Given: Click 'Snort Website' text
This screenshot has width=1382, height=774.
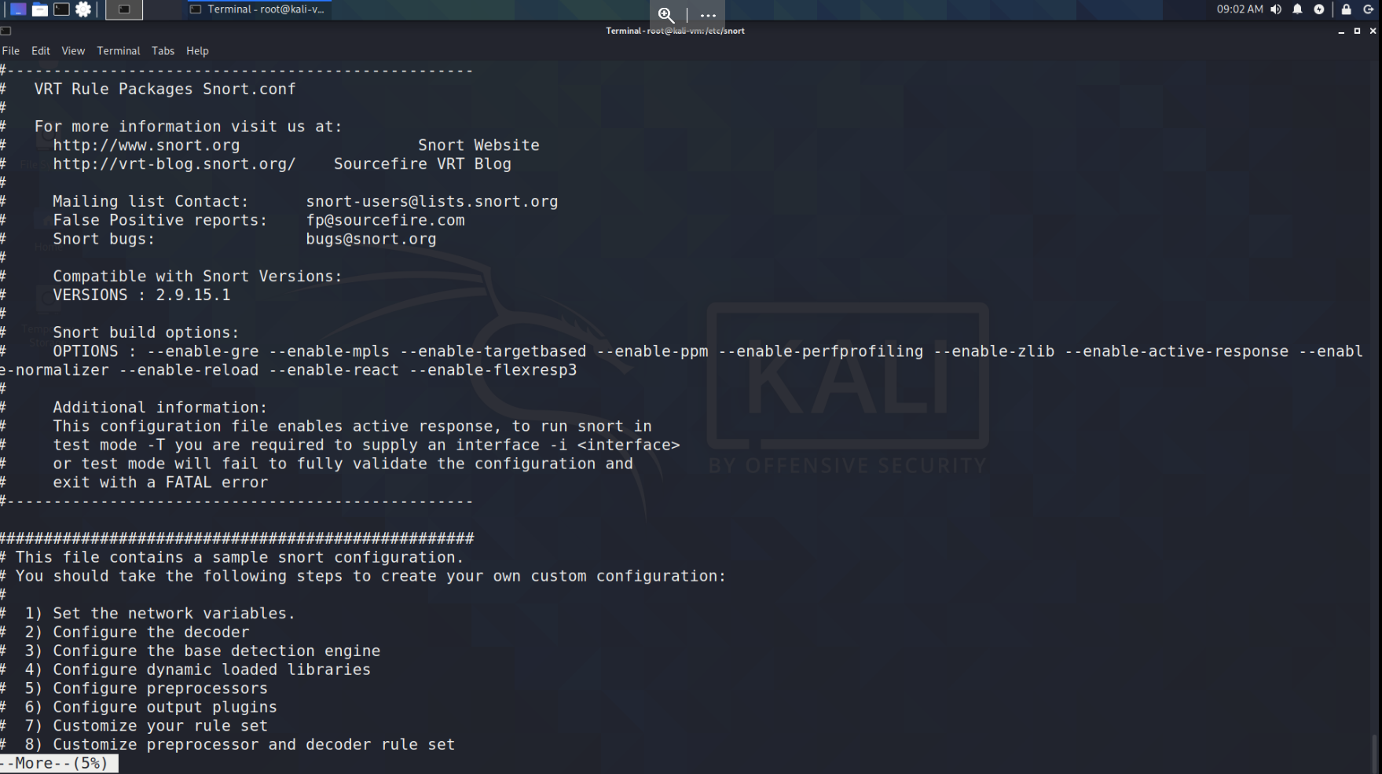Looking at the screenshot, I should (x=478, y=145).
